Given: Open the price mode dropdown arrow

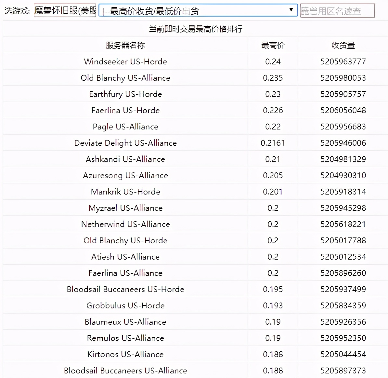Looking at the screenshot, I should (291, 10).
